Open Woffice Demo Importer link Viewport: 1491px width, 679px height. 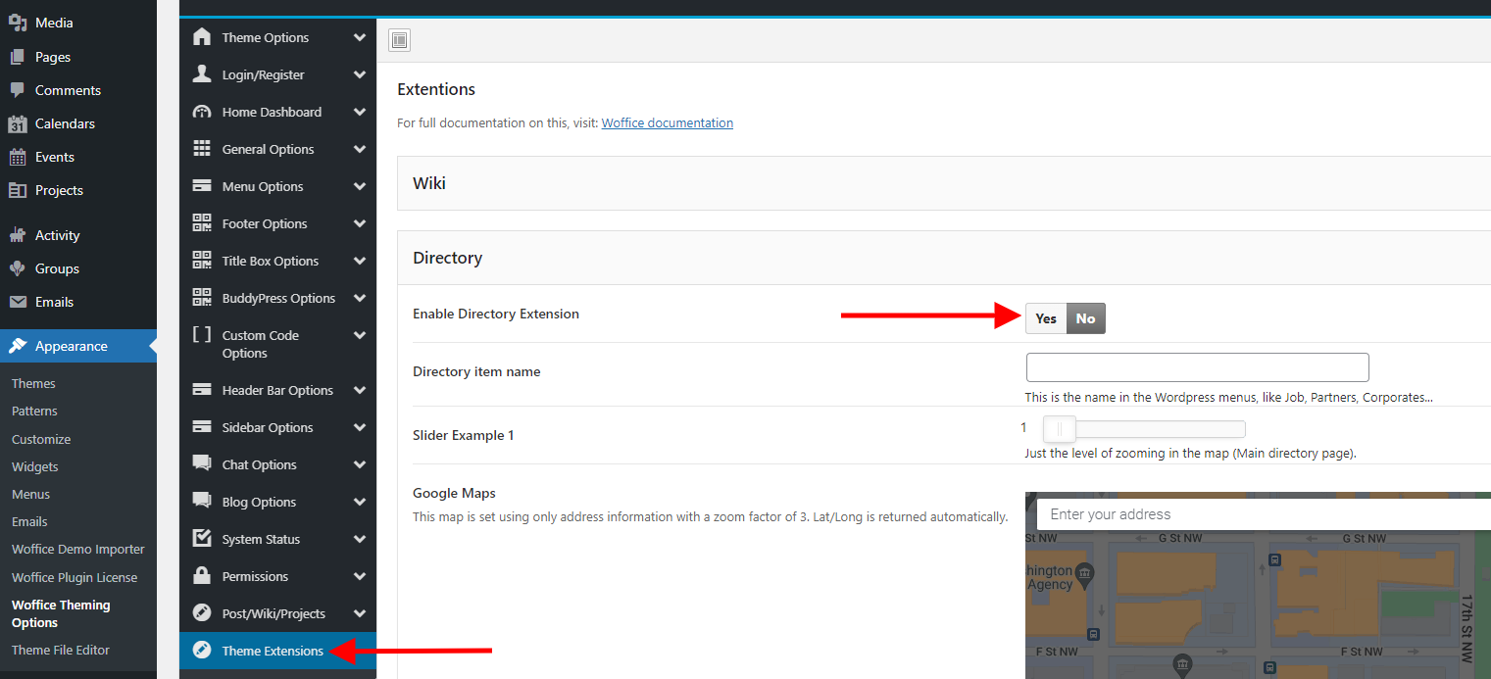77,550
